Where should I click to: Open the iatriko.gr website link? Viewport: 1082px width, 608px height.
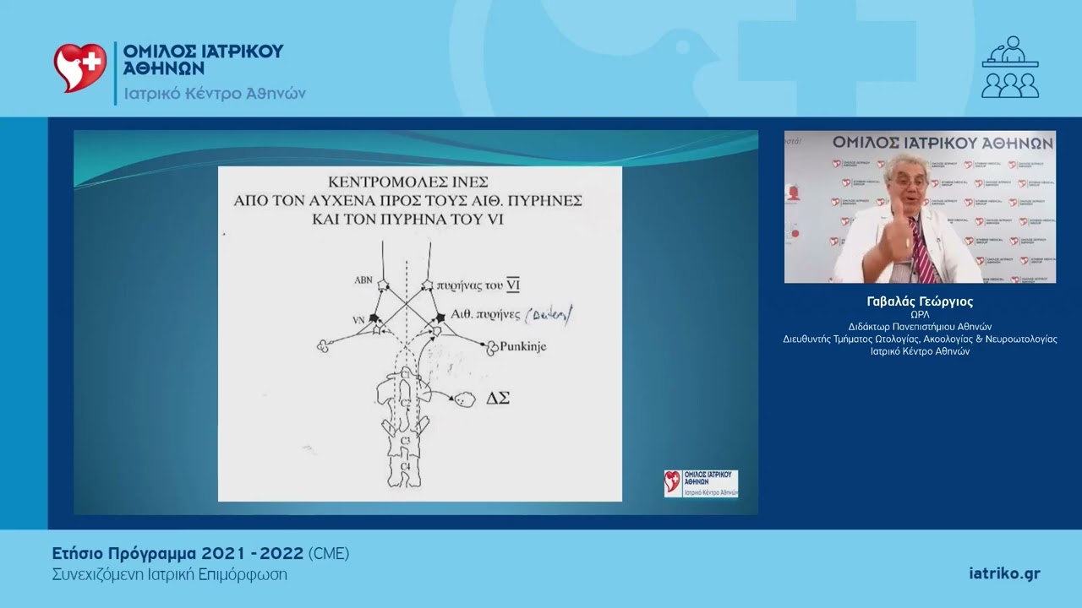click(x=1004, y=573)
